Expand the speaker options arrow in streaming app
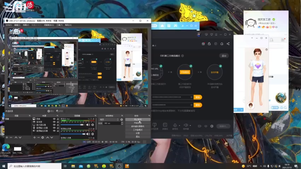Screen dimensions: 301x169 click(190, 126)
